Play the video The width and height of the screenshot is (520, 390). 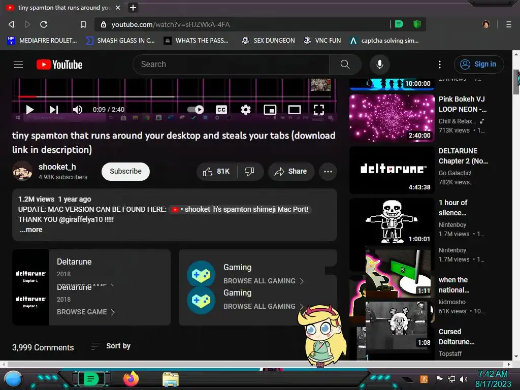(x=30, y=110)
